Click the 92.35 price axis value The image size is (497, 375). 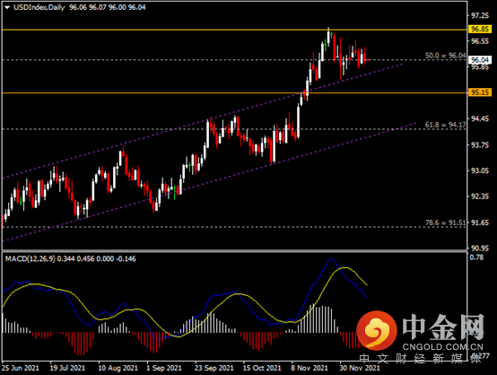pos(480,196)
